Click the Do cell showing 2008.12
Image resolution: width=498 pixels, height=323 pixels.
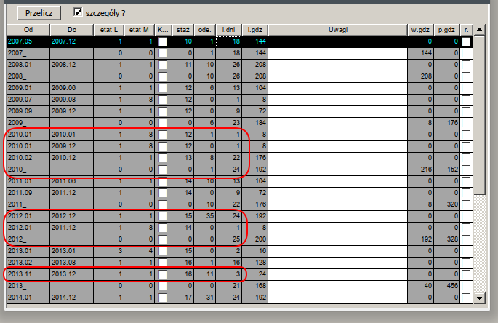pos(71,64)
